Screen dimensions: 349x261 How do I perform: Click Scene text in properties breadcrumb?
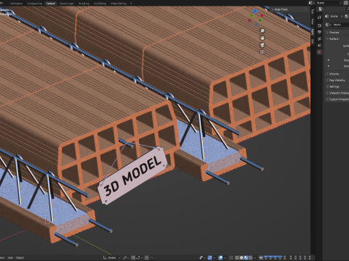coord(334,16)
